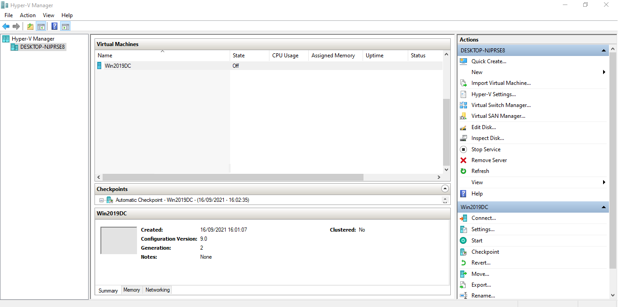The image size is (618, 307).
Task: Expand the View submenu arrow in Actions
Action: click(x=604, y=182)
